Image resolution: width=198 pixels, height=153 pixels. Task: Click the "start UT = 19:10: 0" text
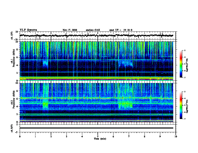pos(121,30)
